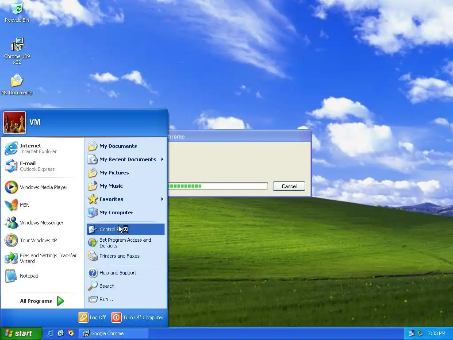Viewport: 453px width, 340px height.
Task: Click the Chrome installer dialog title bar
Action: point(239,136)
